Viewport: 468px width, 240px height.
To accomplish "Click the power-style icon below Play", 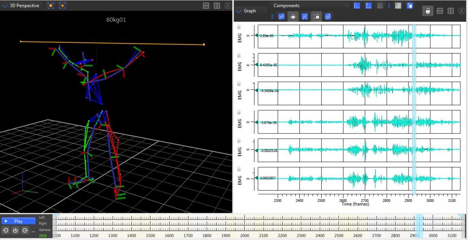I will (15, 230).
